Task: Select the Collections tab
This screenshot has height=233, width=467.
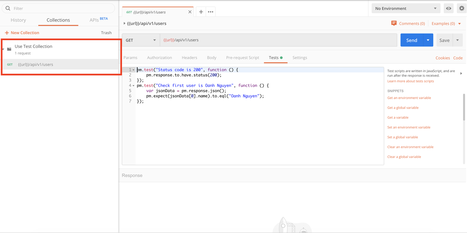Action: click(x=58, y=20)
